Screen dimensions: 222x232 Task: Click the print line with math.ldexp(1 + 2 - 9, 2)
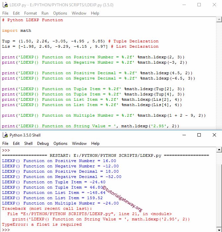click(x=104, y=115)
